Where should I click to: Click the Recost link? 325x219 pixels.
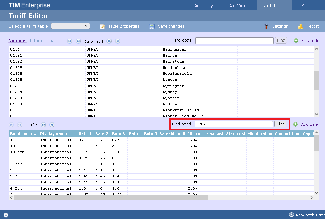click(x=313, y=26)
